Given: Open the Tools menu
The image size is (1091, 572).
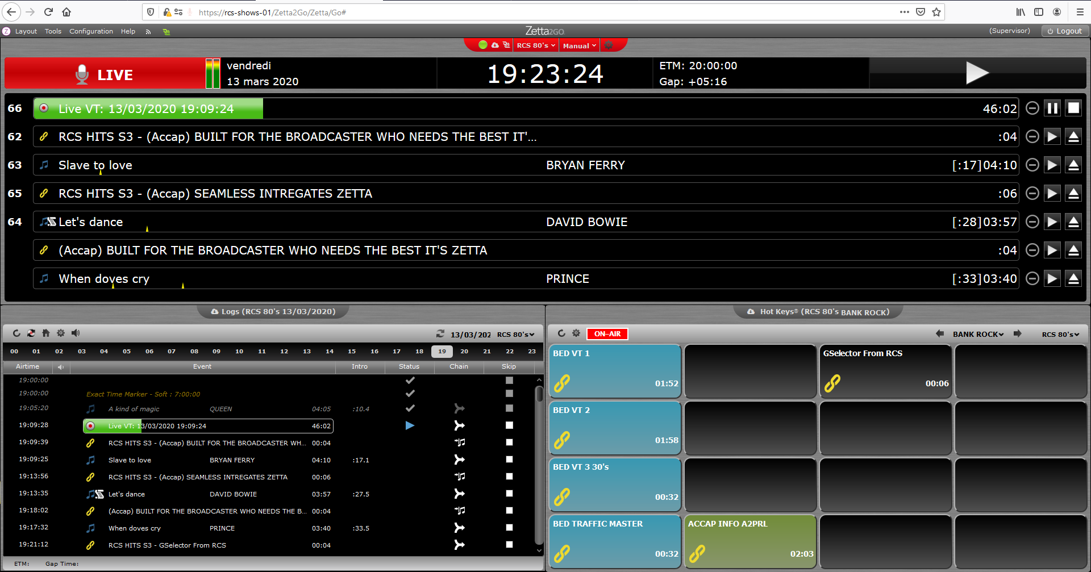Looking at the screenshot, I should [x=53, y=31].
